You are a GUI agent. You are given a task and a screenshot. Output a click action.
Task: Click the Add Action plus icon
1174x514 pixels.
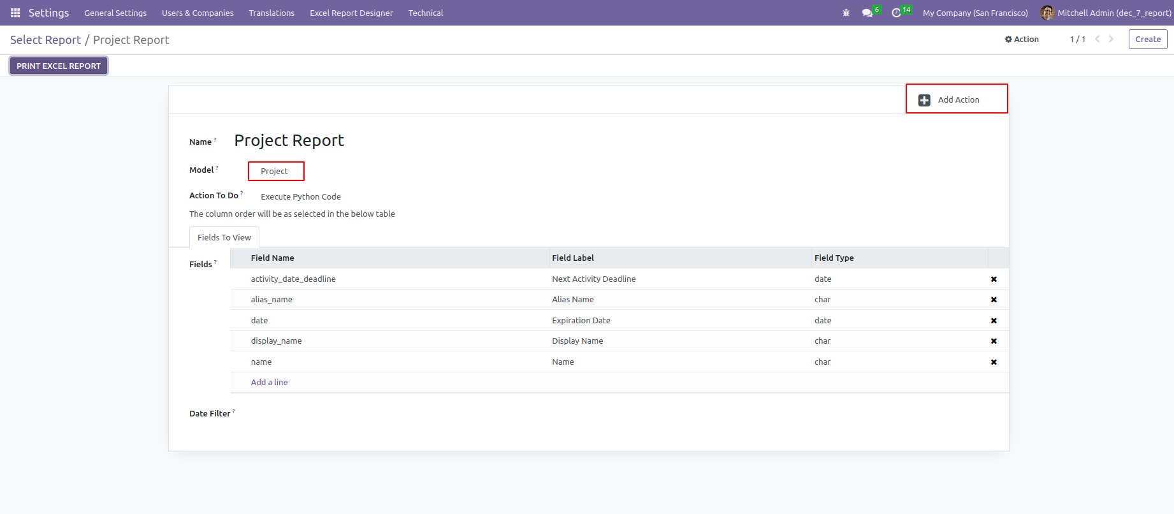(x=924, y=100)
